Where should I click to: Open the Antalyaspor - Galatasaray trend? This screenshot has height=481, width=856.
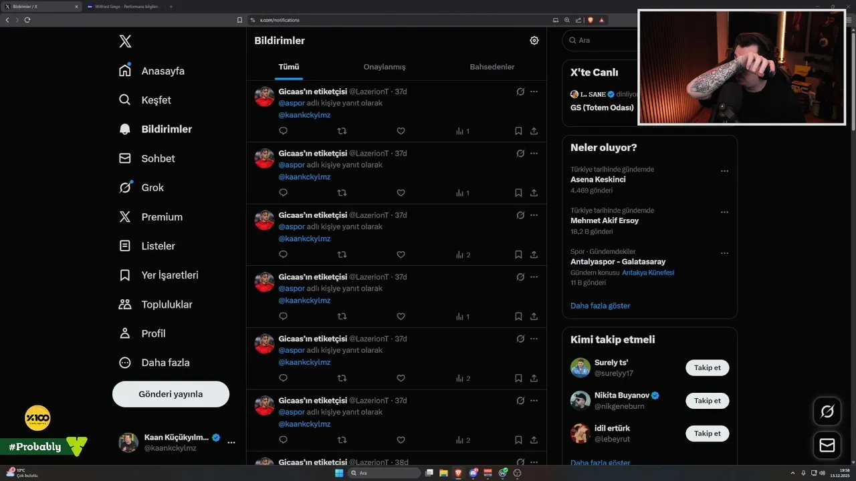point(618,262)
